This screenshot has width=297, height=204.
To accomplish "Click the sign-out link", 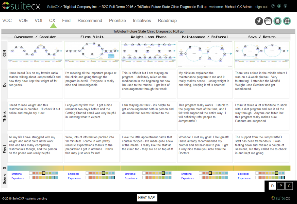I will 261,7.
